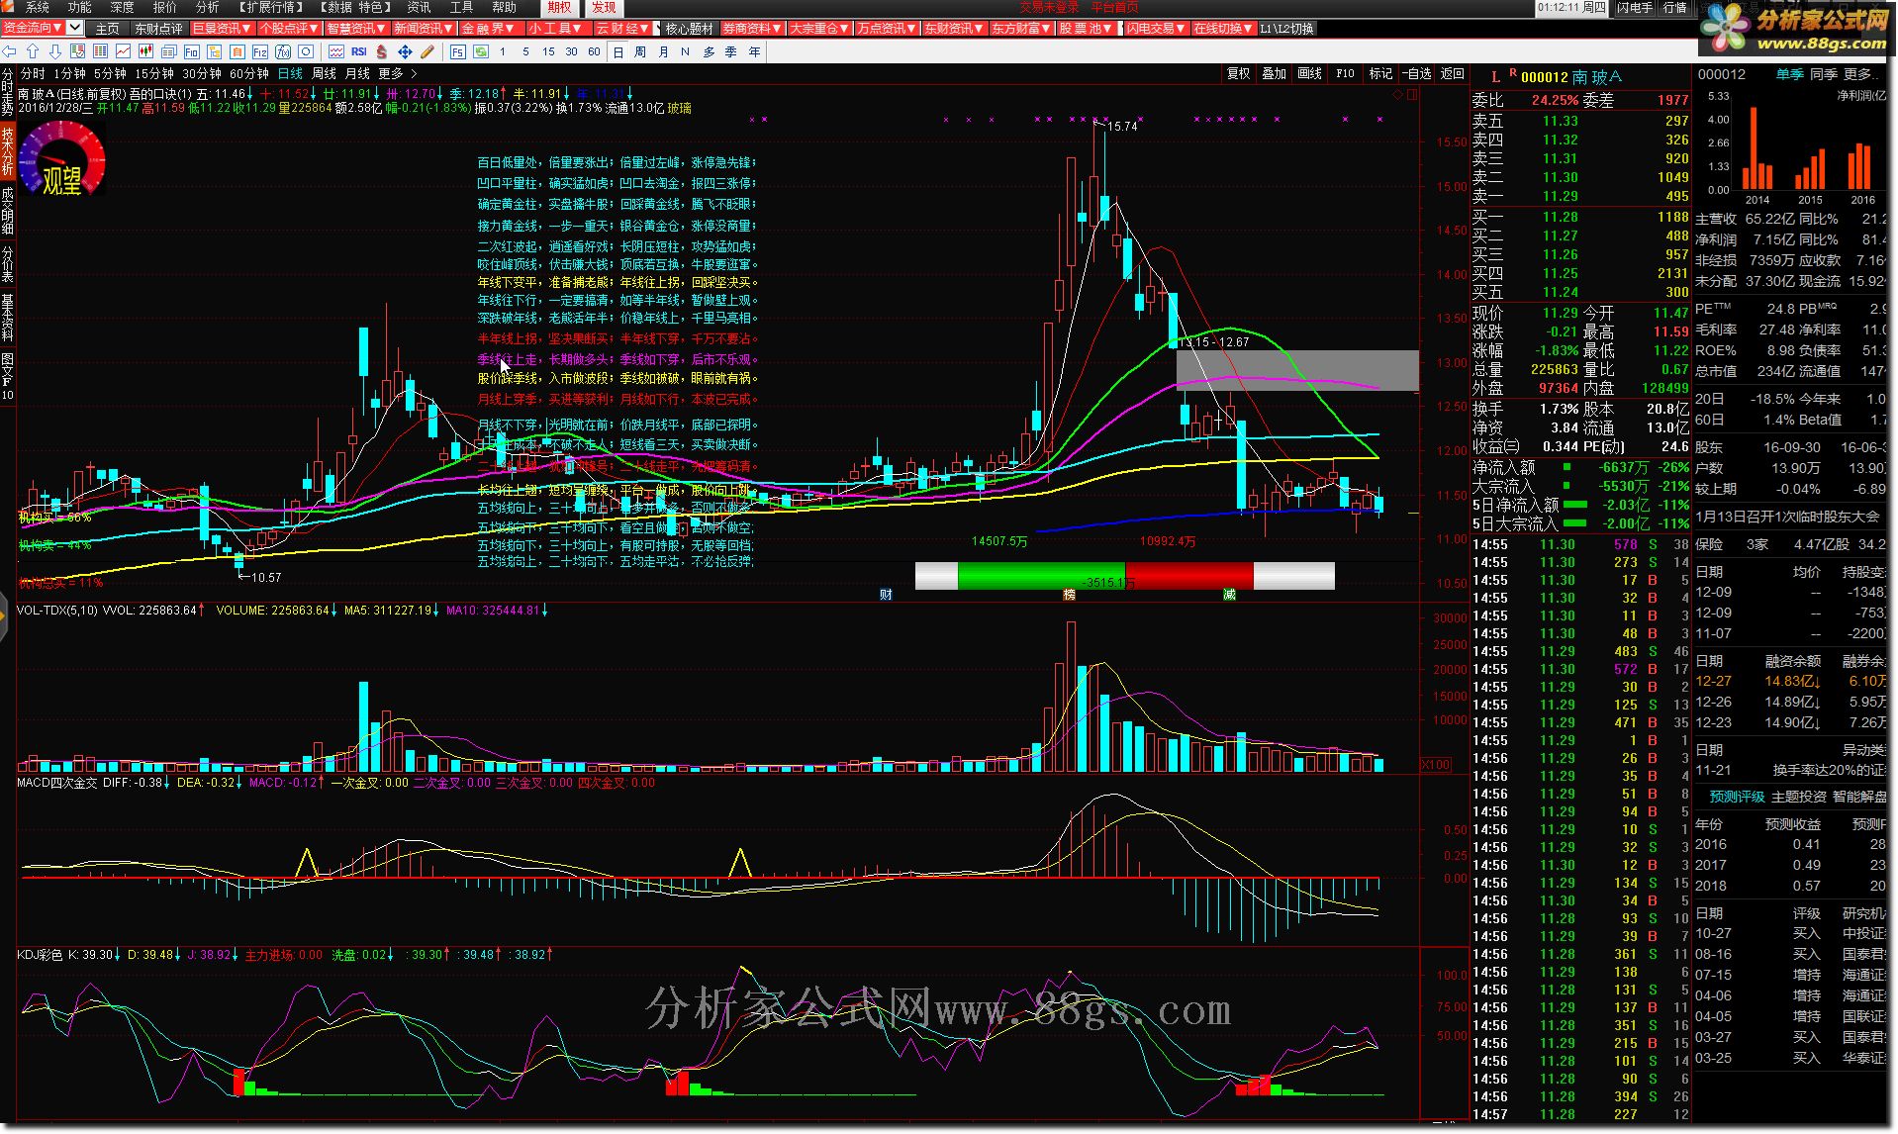Toggle the 60-minute toolbar period button

click(x=594, y=51)
